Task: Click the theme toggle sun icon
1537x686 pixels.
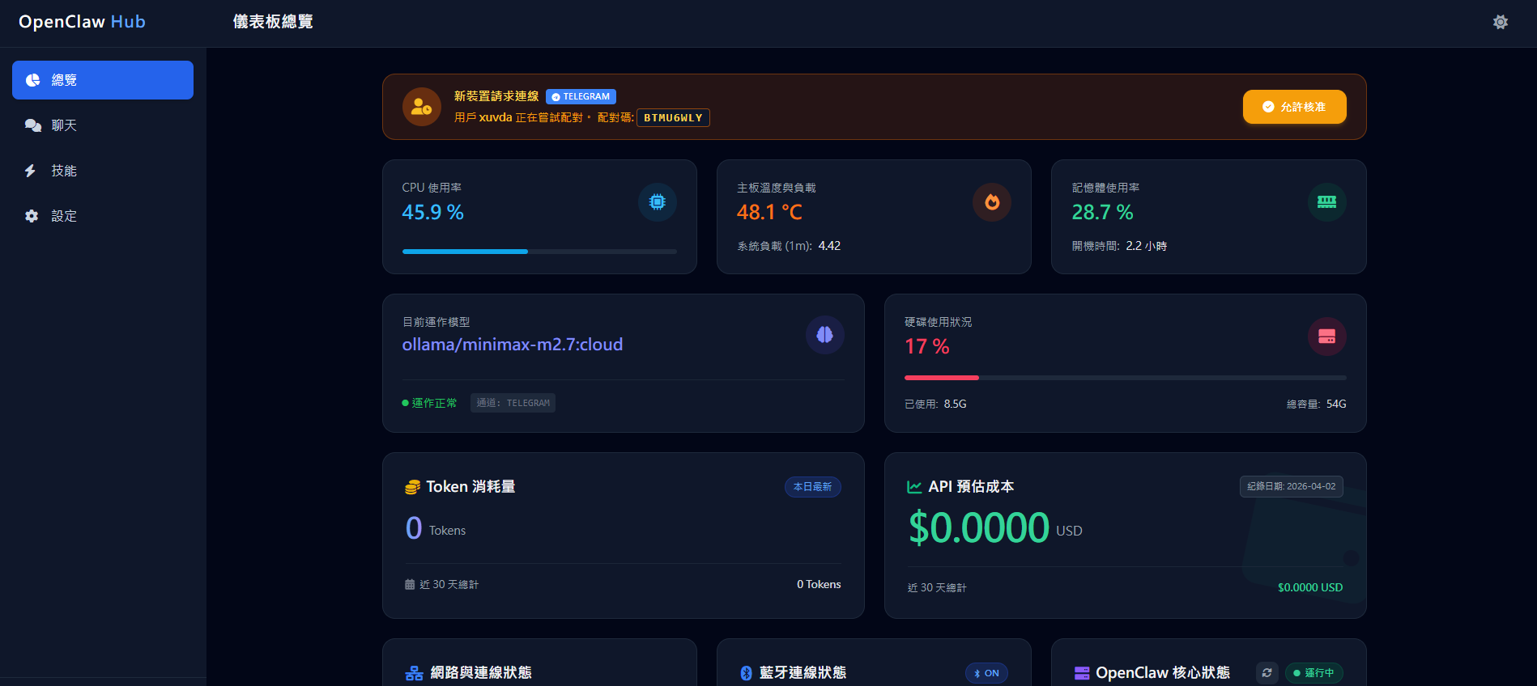Action: [x=1501, y=22]
